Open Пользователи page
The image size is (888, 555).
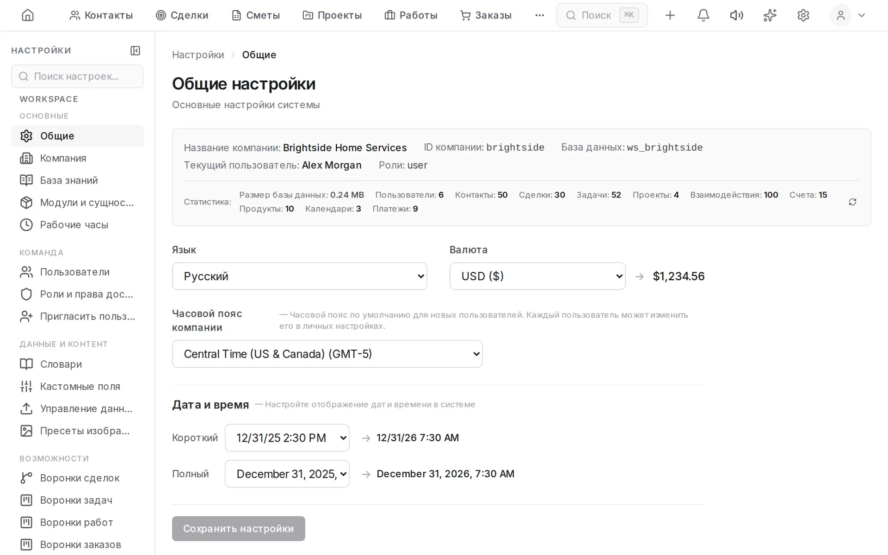click(77, 272)
